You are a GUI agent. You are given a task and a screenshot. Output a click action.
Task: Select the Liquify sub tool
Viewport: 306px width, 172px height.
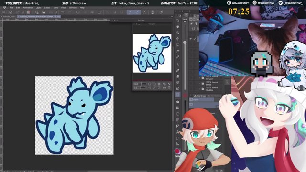pyautogui.click(x=202, y=100)
